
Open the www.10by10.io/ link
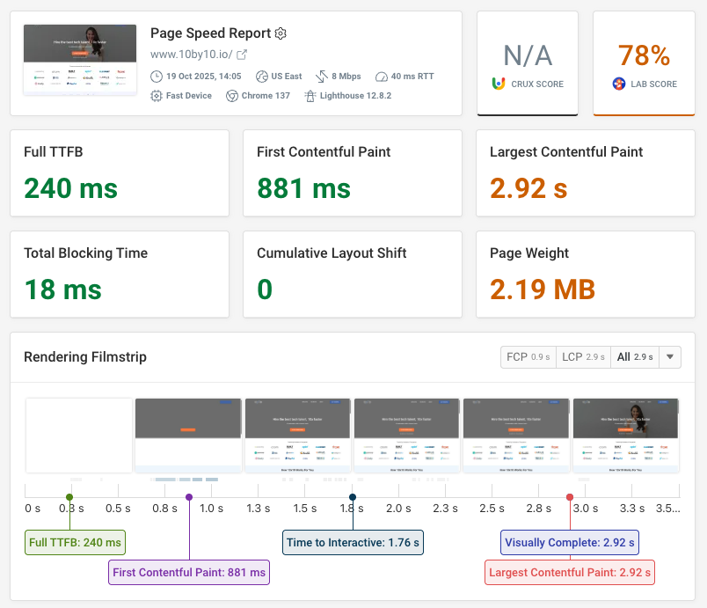pos(192,55)
